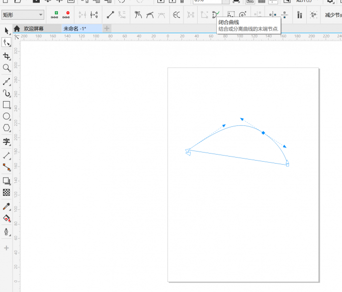
Task: Select the Shape tool
Action: [7, 43]
